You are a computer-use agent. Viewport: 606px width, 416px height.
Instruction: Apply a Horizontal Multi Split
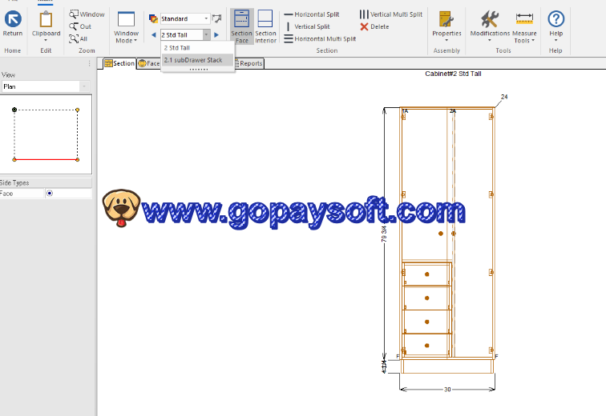point(320,39)
